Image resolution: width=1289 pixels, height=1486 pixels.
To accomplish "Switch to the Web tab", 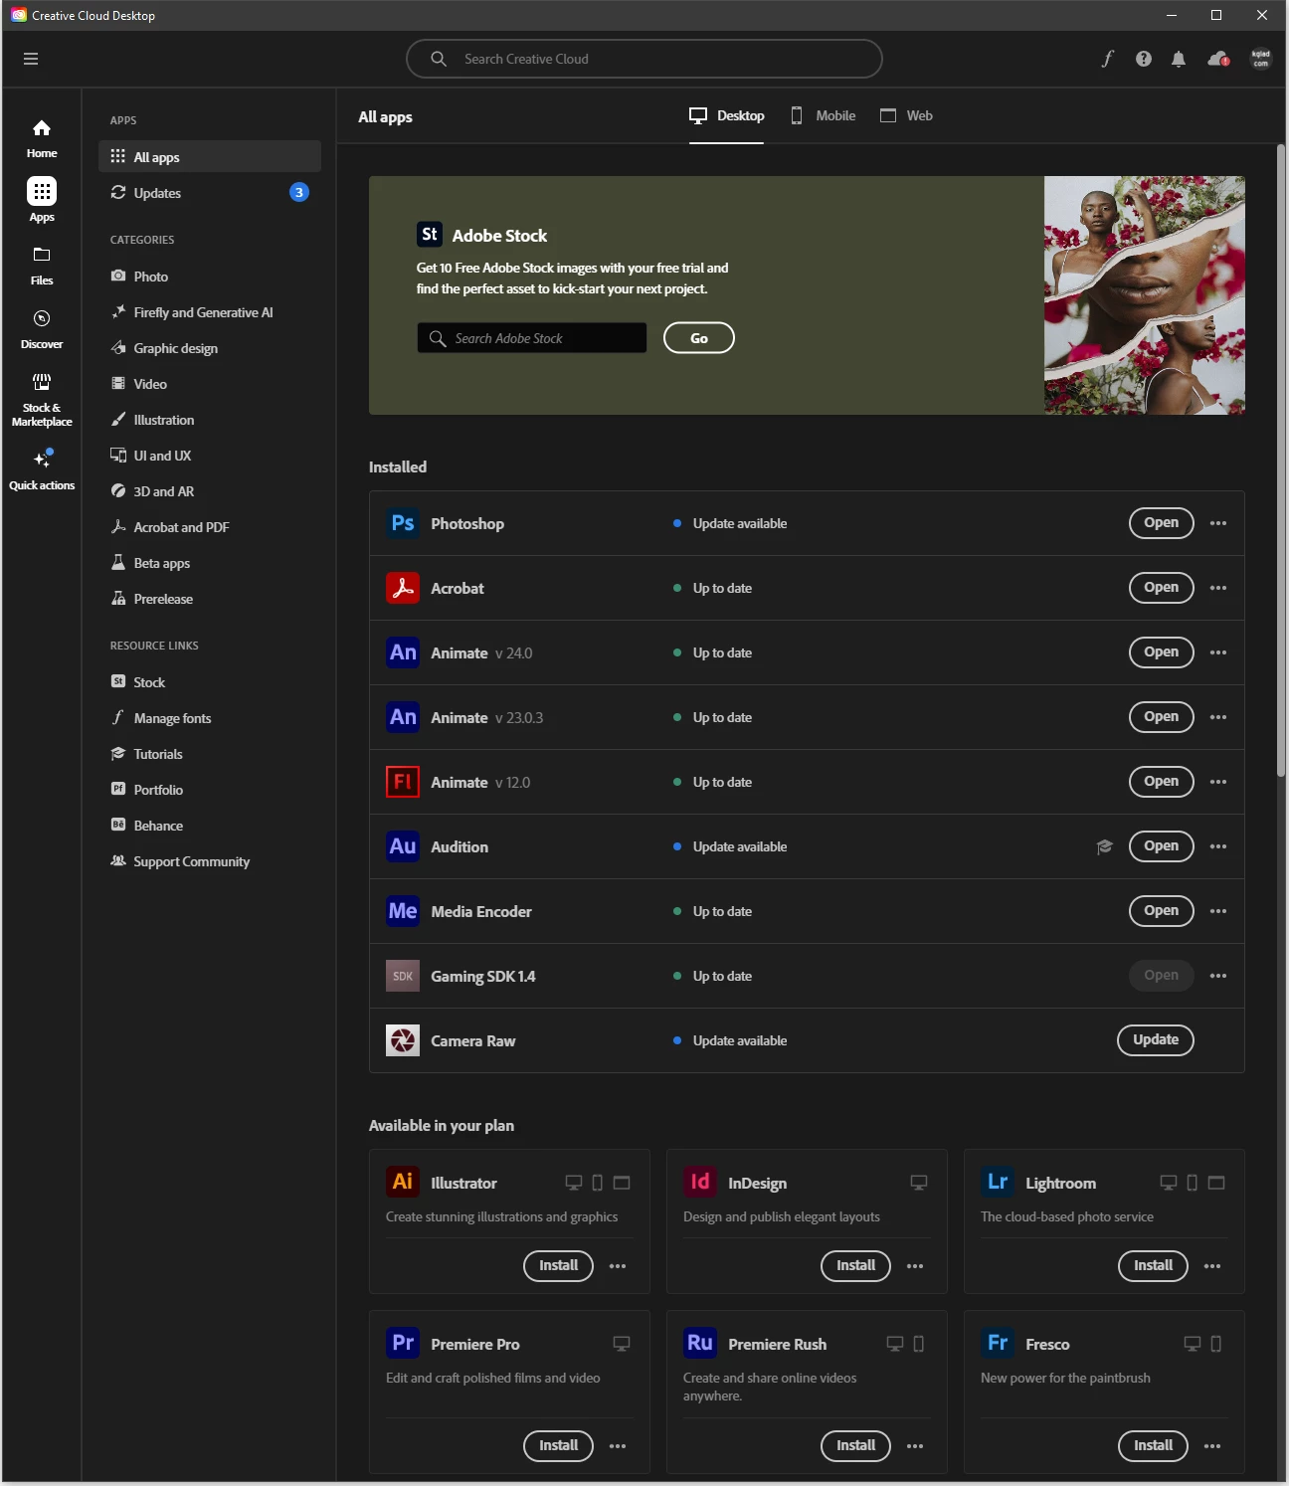I will coord(907,116).
